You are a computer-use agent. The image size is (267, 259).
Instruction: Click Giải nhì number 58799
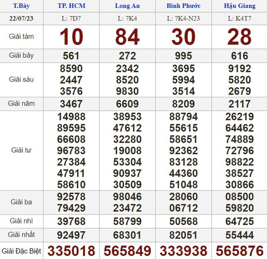(x=127, y=221)
